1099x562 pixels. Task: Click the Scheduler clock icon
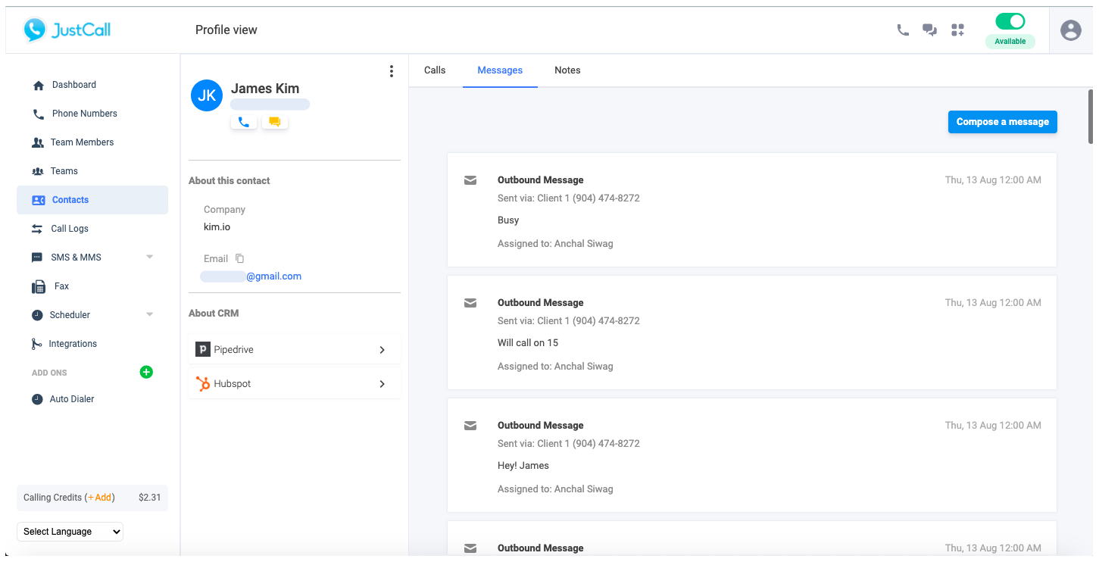[37, 315]
